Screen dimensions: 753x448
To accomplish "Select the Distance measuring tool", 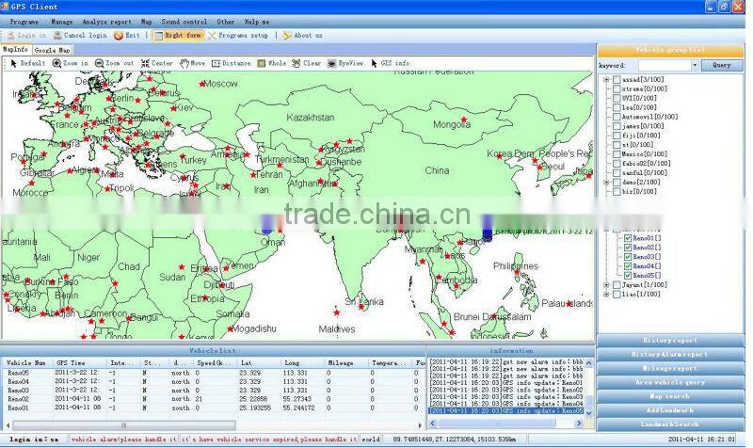I will (216, 63).
